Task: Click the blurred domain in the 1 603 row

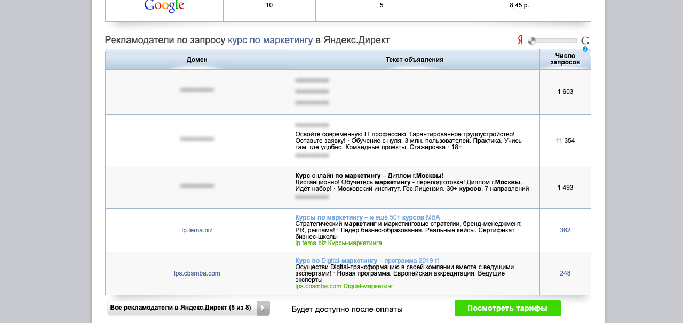Action: click(x=197, y=90)
